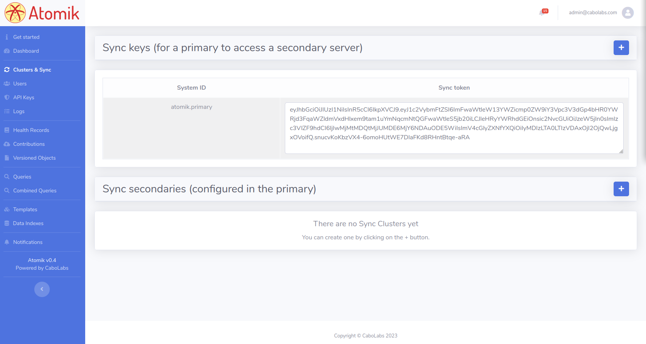Click the notification bell icon
646x344 pixels.
542,13
